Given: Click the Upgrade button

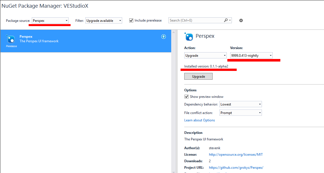Looking at the screenshot, I should point(198,77).
